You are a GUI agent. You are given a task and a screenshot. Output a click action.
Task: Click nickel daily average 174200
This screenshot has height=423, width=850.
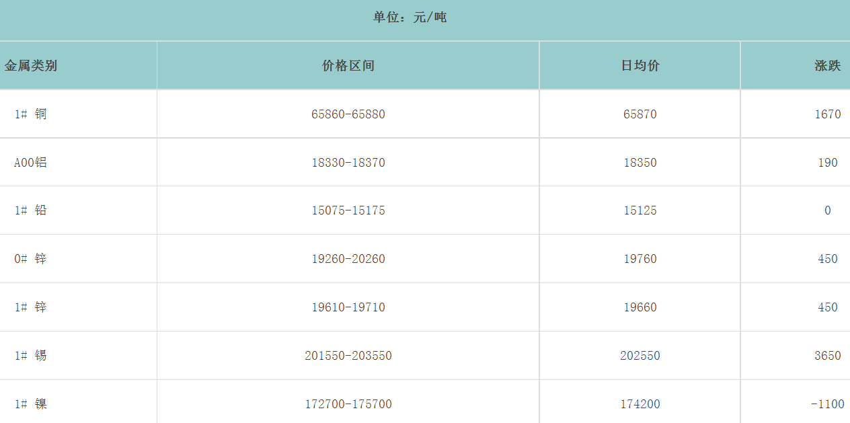click(x=640, y=404)
